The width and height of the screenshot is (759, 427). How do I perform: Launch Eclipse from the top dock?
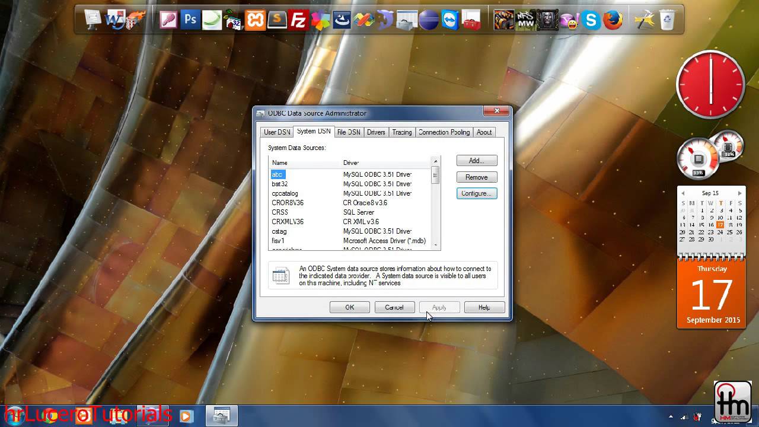428,20
